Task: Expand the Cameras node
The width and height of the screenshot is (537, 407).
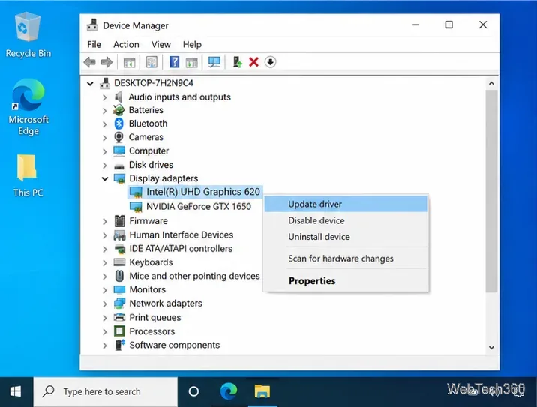Action: 105,138
